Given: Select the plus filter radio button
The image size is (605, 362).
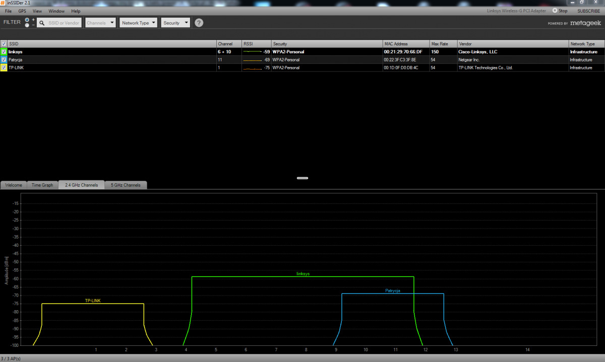Looking at the screenshot, I should coord(27,20).
